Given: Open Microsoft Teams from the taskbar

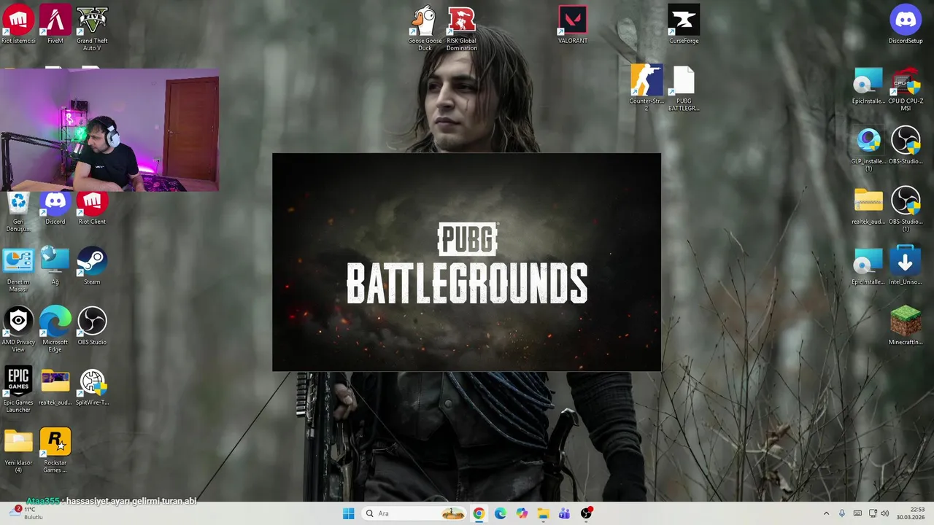Looking at the screenshot, I should pos(564,513).
